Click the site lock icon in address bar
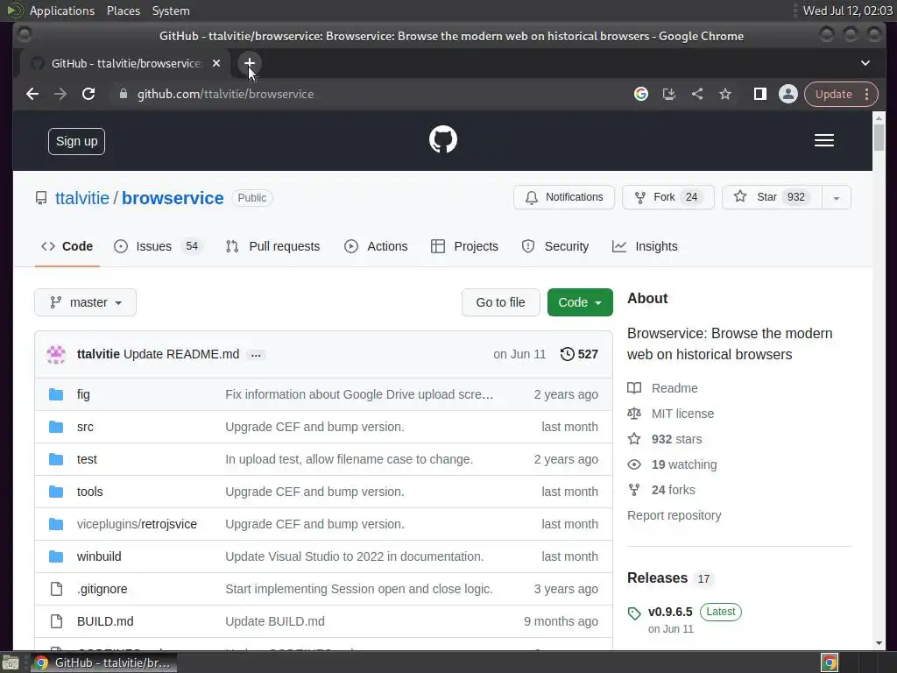This screenshot has width=897, height=673. pyautogui.click(x=123, y=94)
